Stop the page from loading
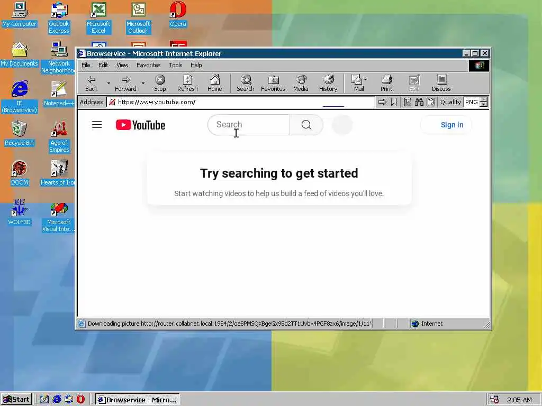Viewport: 542px width, 406px height. click(160, 83)
